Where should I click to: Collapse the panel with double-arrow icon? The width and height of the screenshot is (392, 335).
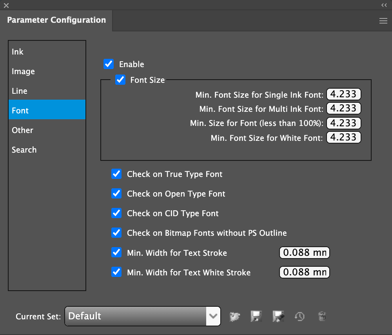[384, 5]
